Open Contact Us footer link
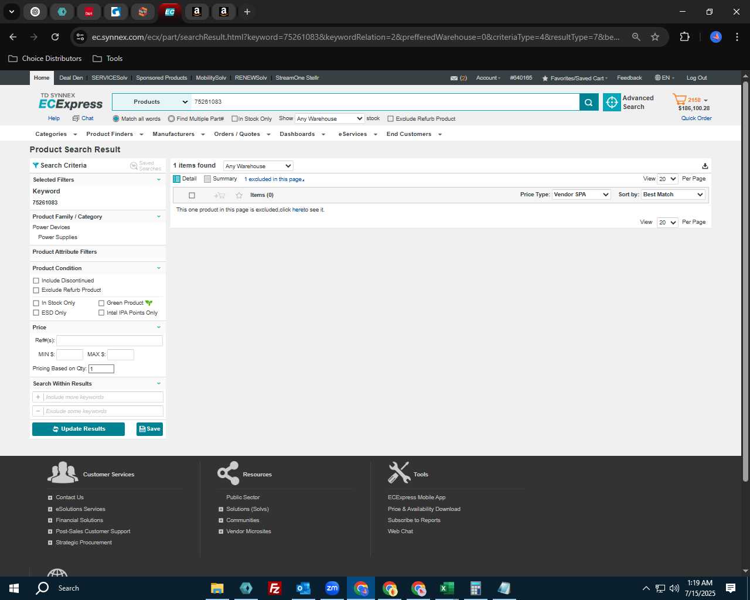 pos(70,497)
